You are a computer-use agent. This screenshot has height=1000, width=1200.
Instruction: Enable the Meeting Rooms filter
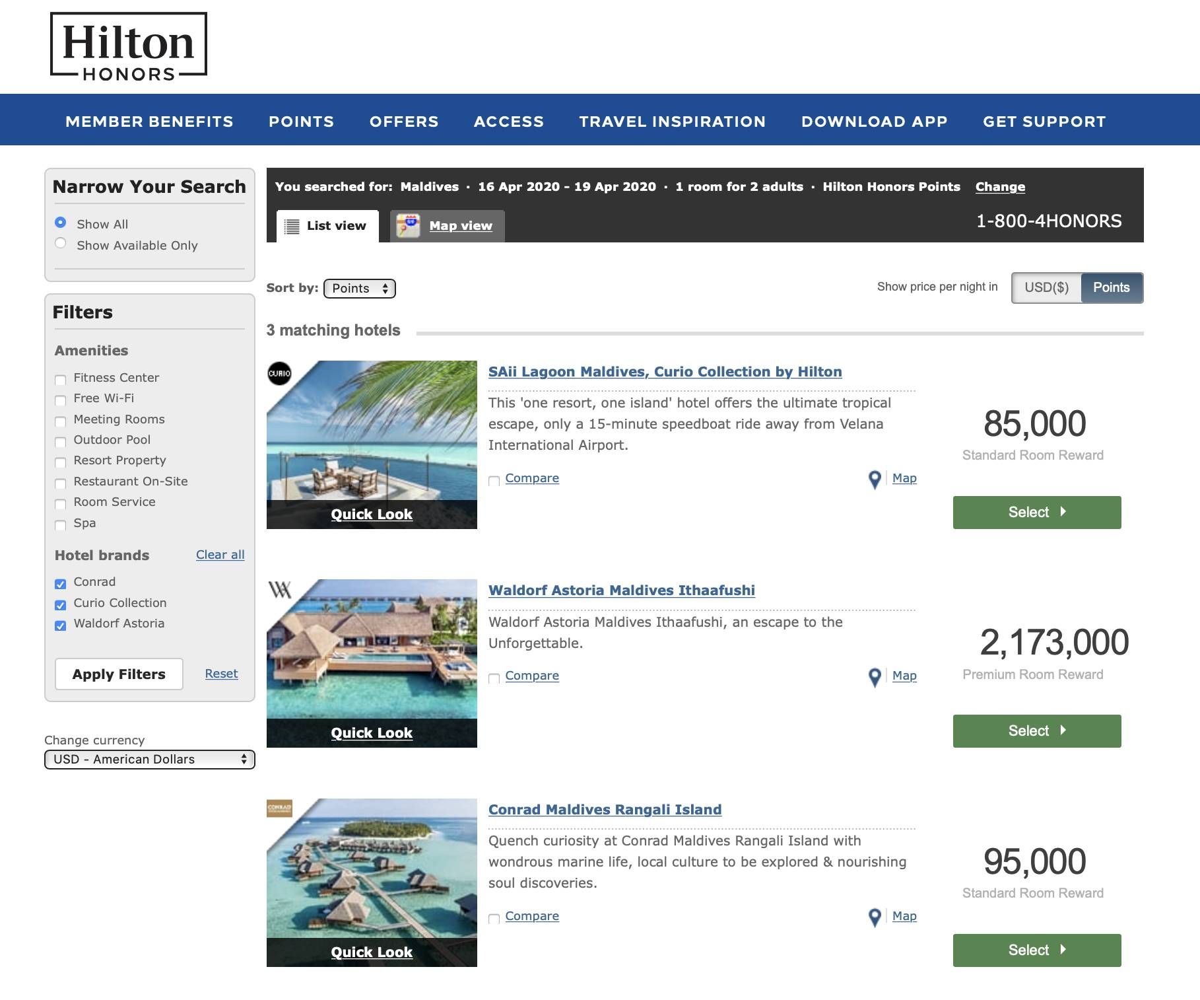(61, 421)
